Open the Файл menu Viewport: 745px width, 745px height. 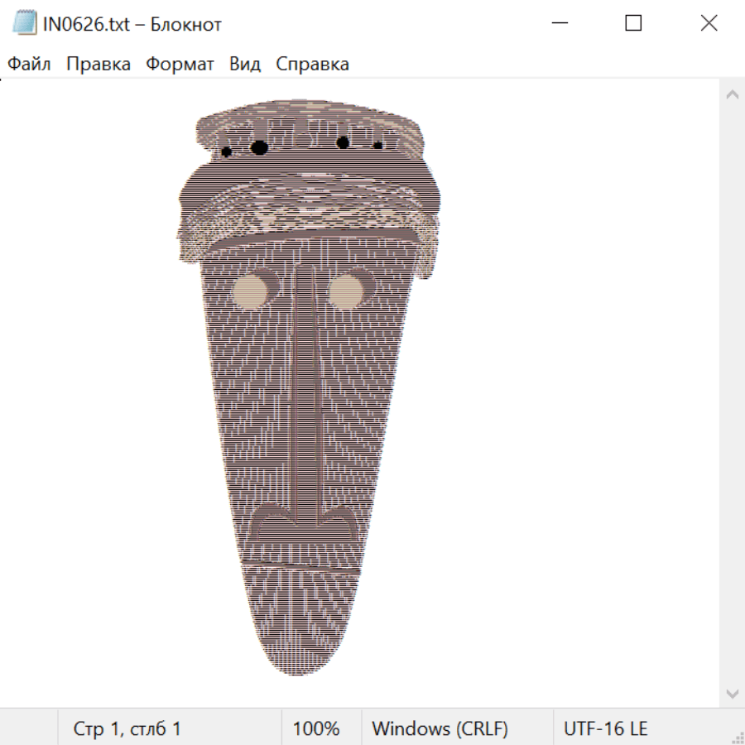pyautogui.click(x=29, y=65)
